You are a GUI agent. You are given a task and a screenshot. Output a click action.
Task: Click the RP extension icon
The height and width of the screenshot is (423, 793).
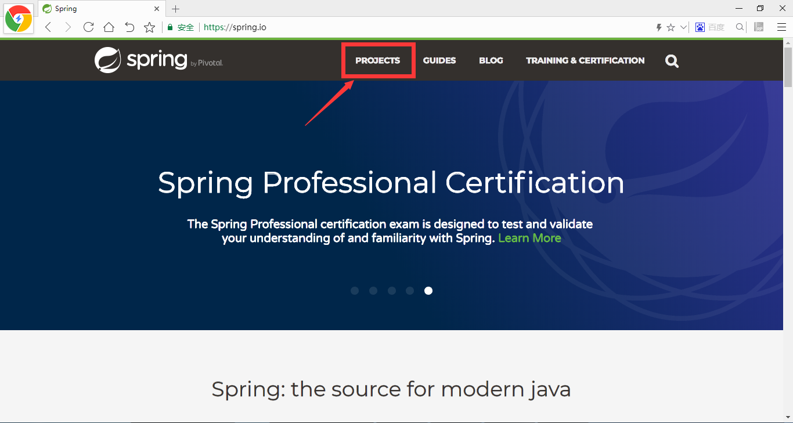759,27
